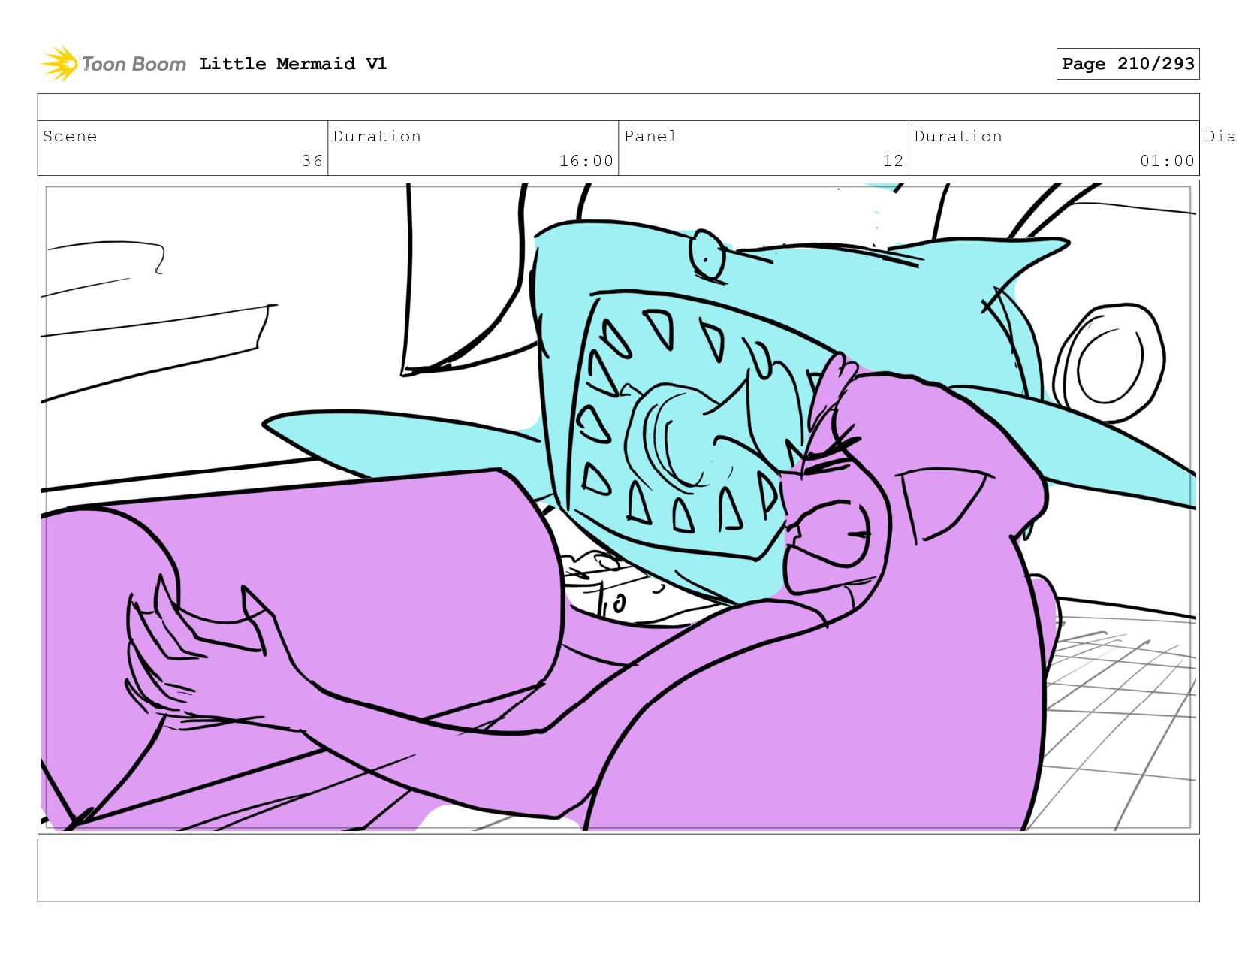
Task: Click the storyboard panel drawing thumbnail
Action: coord(619,507)
